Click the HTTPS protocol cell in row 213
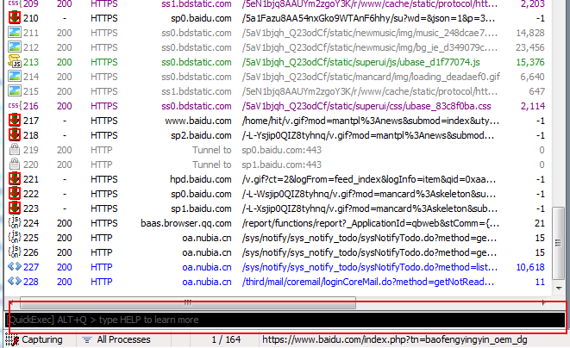Image resolution: width=570 pixels, height=348 pixels. coord(104,62)
